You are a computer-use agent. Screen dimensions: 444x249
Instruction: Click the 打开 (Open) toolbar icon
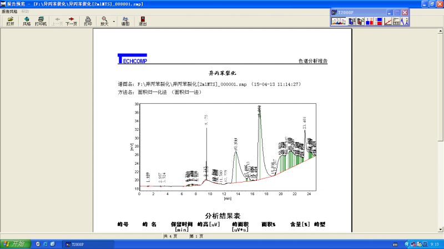point(10,21)
